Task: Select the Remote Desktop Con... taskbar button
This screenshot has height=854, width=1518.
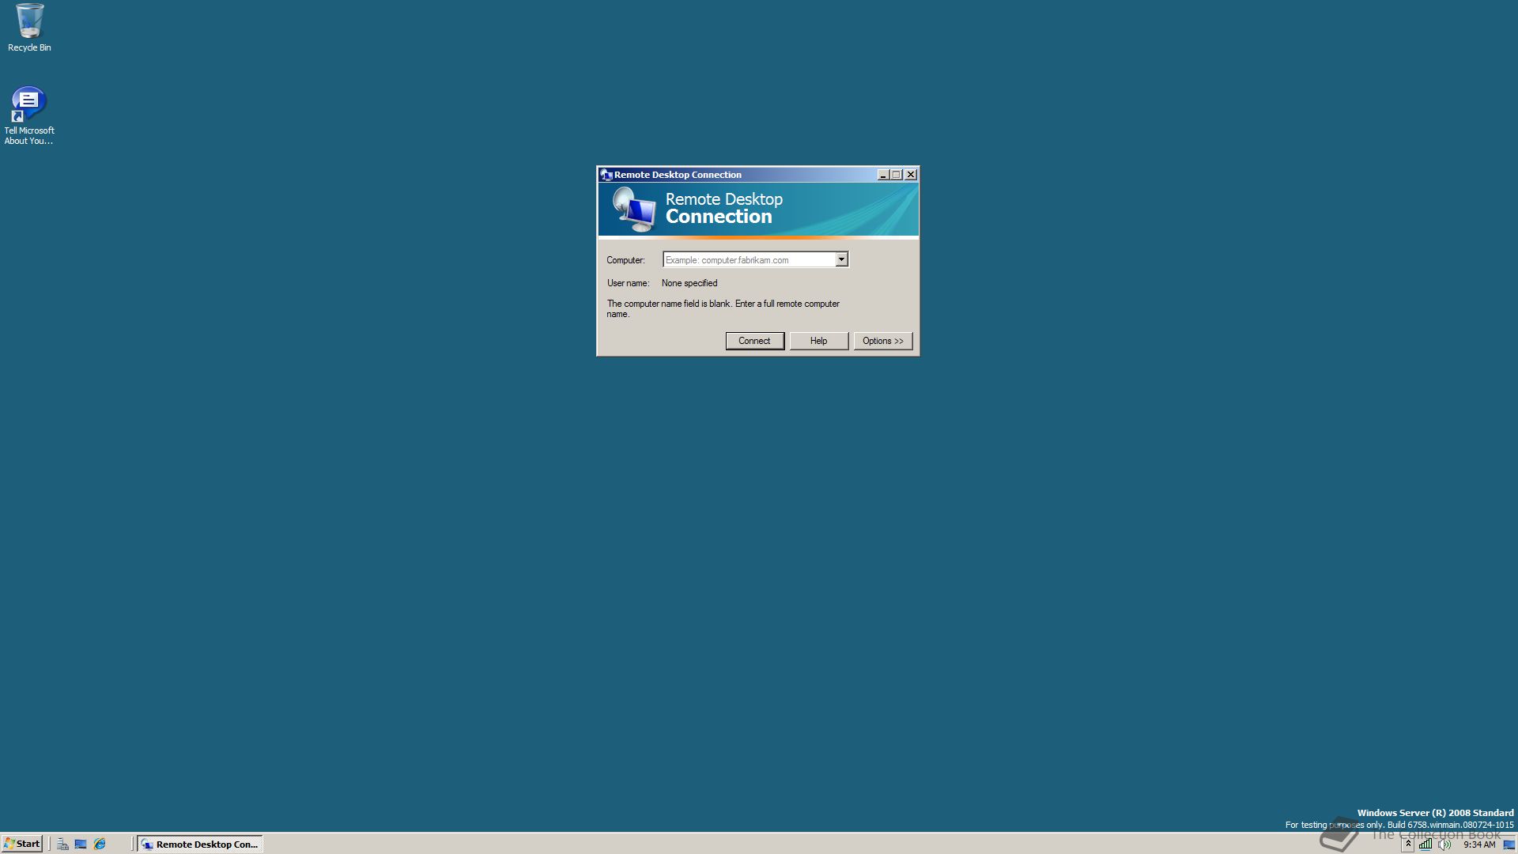Action: (x=200, y=844)
